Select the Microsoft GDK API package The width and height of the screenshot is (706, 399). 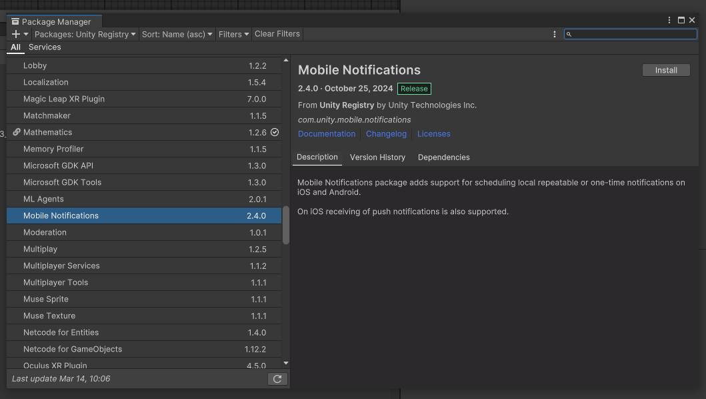point(144,166)
